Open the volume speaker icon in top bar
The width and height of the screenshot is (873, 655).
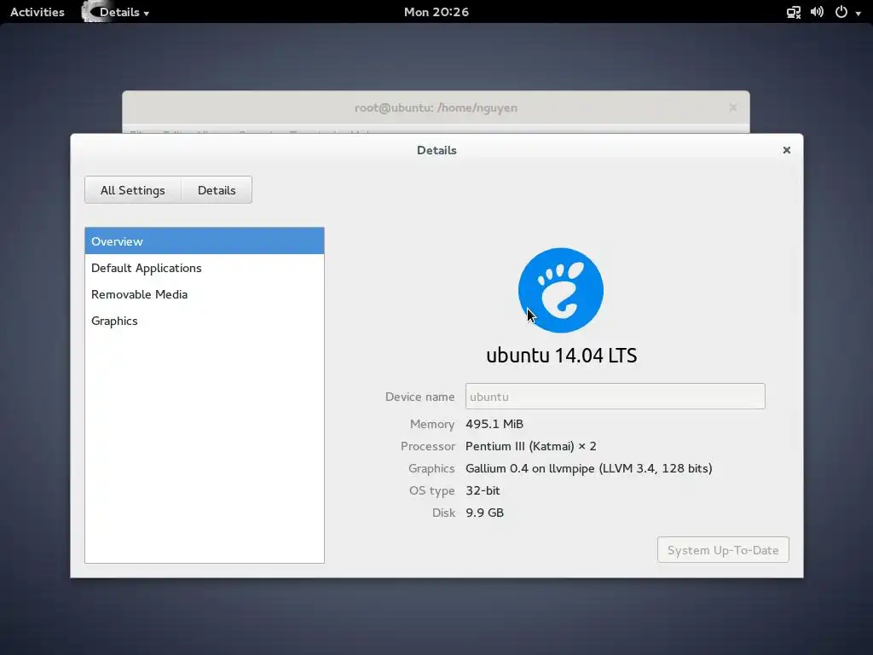click(817, 12)
